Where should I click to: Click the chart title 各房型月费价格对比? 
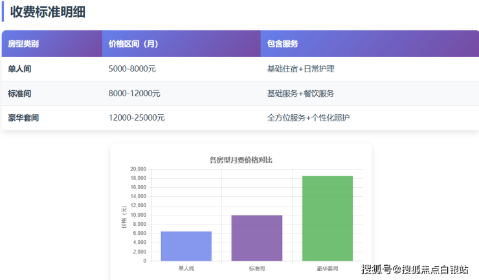pyautogui.click(x=241, y=159)
